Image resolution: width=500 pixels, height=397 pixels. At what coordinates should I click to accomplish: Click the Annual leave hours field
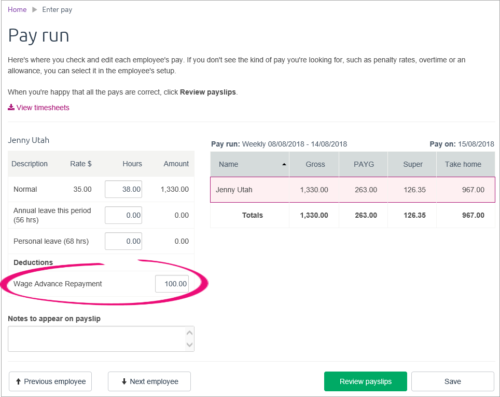click(123, 215)
